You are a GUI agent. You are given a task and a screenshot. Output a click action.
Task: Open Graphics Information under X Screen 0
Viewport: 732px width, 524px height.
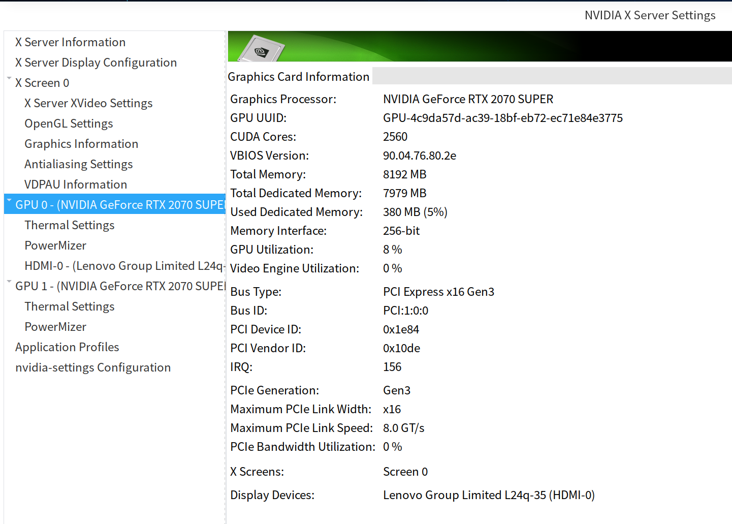(x=81, y=144)
